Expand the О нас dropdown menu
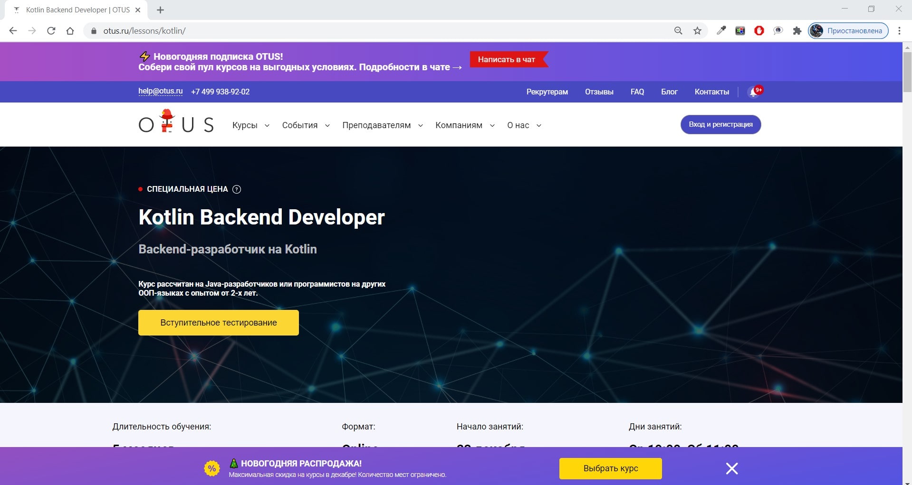 click(x=524, y=125)
